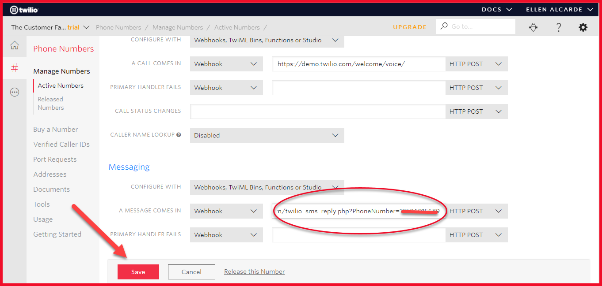Open messaging Primary Handler Fails HTTP POST dropdown
This screenshot has width=602, height=286.
coord(476,235)
